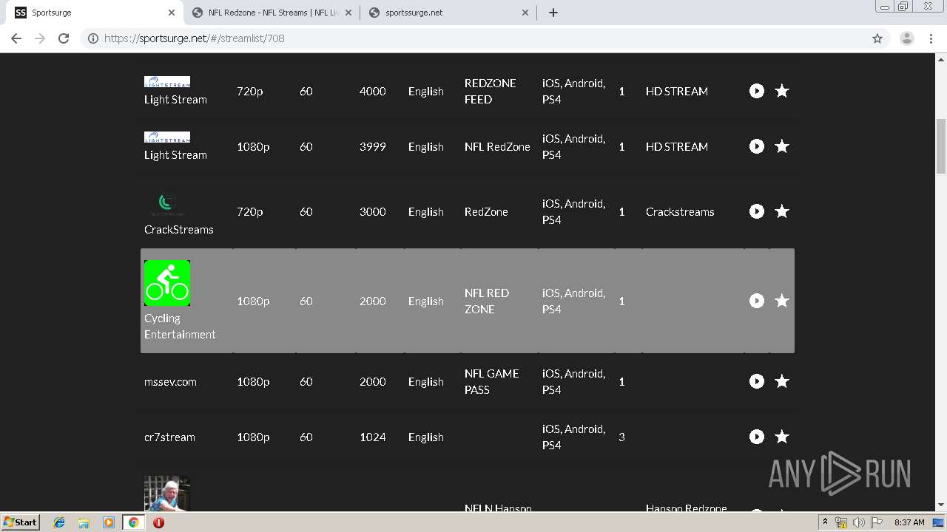Launch Internet Explorer from taskbar
Viewport: 947px width, 532px height.
click(x=59, y=522)
